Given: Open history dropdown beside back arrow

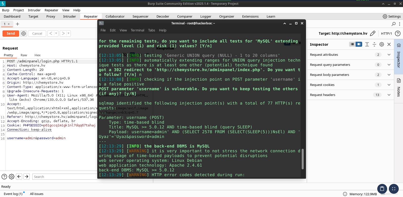Looking at the screenshot, I should tap(56, 33).
